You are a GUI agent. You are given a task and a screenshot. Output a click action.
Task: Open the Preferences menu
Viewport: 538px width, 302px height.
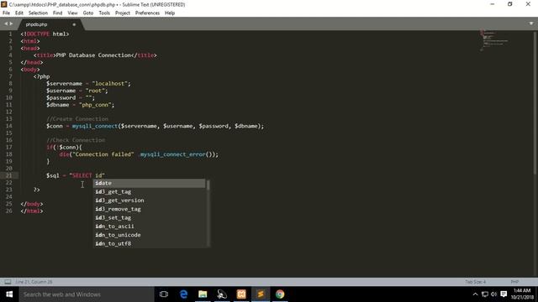(147, 13)
